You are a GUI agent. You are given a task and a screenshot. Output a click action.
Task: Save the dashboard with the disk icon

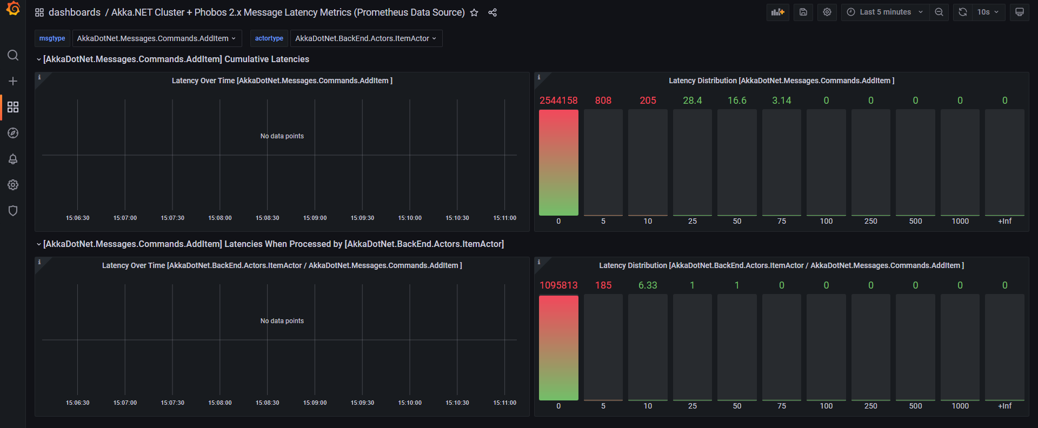803,12
